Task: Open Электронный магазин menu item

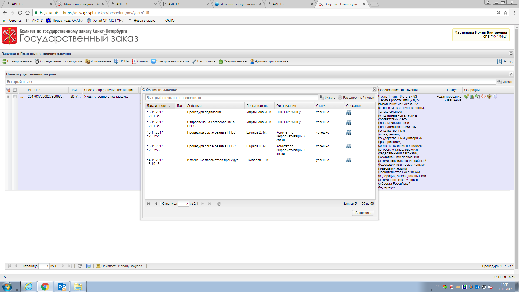Action: coord(170,61)
